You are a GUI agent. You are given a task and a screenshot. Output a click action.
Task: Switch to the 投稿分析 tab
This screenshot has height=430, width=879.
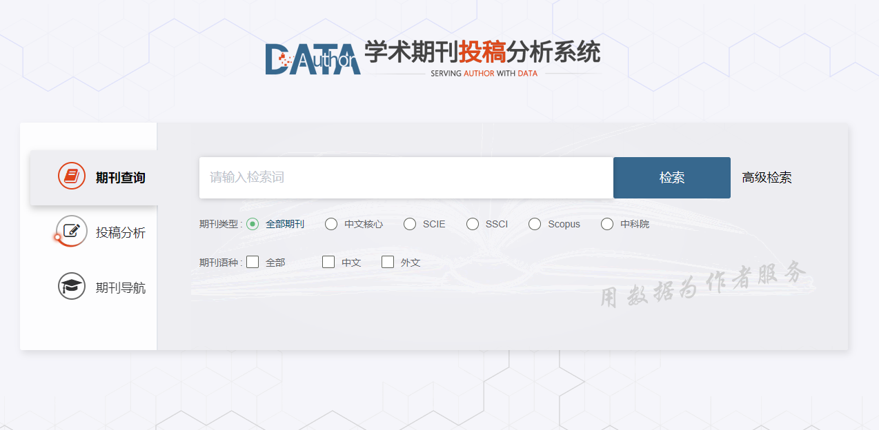[120, 233]
